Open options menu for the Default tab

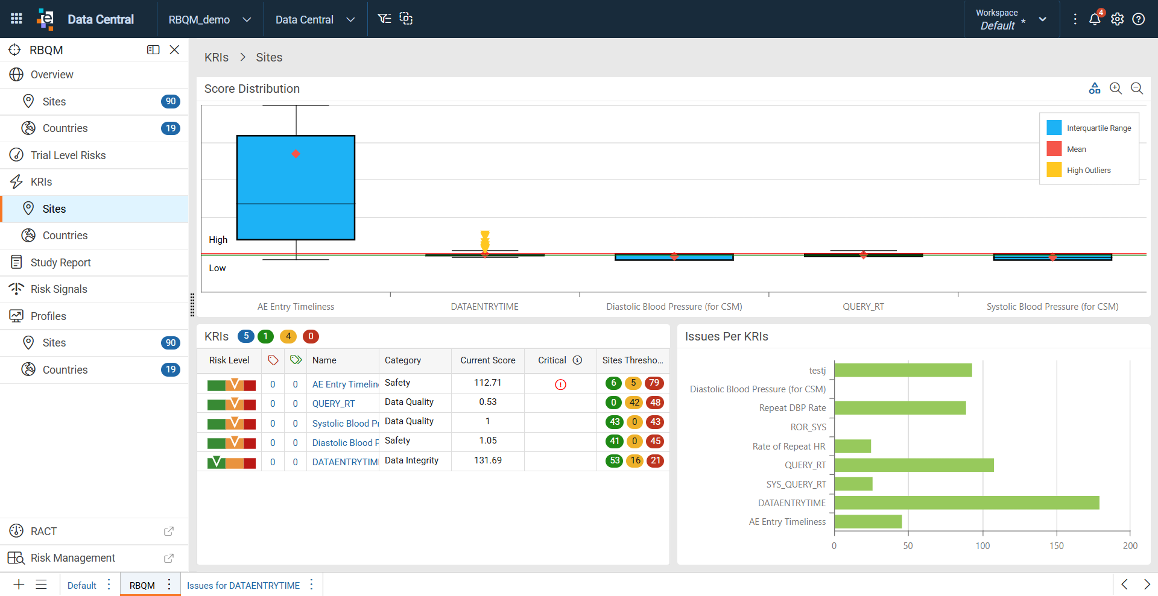point(109,585)
